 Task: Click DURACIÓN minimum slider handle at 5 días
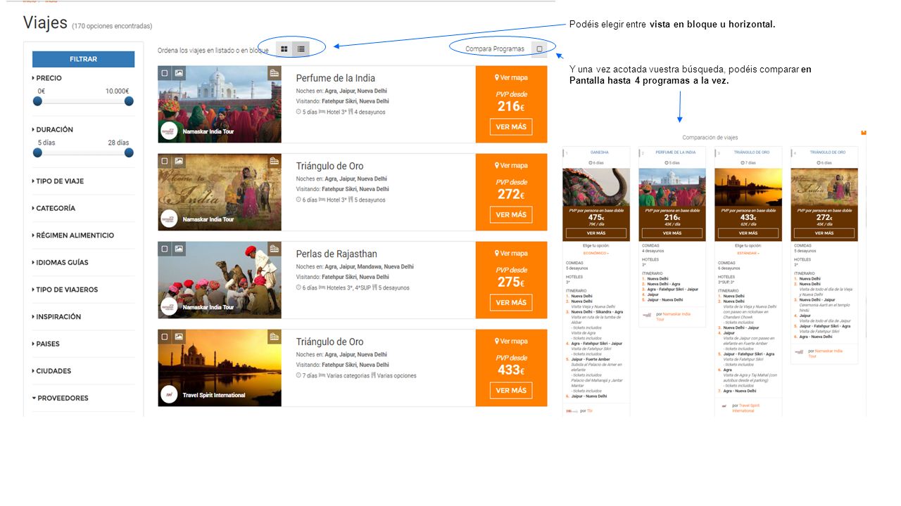click(x=38, y=153)
